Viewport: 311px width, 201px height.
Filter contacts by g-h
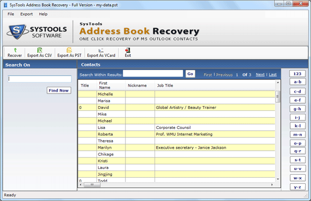(297, 109)
